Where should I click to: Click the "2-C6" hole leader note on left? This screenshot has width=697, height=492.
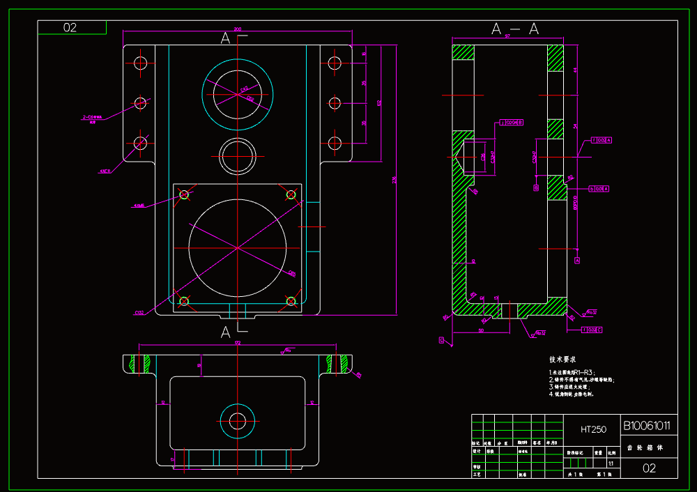pos(92,118)
